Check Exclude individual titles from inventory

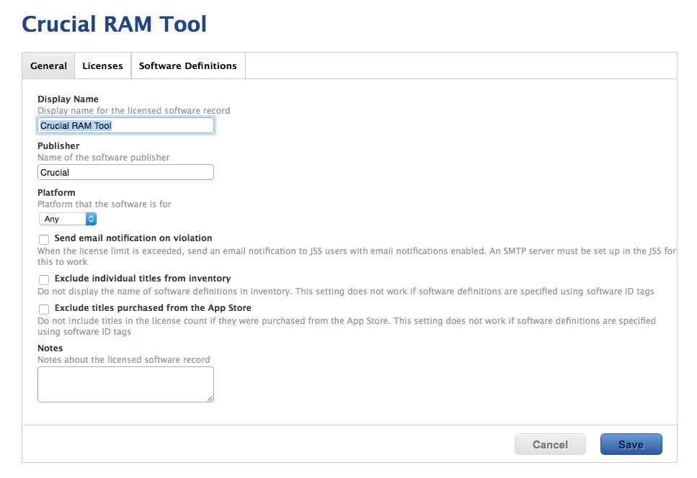click(43, 279)
